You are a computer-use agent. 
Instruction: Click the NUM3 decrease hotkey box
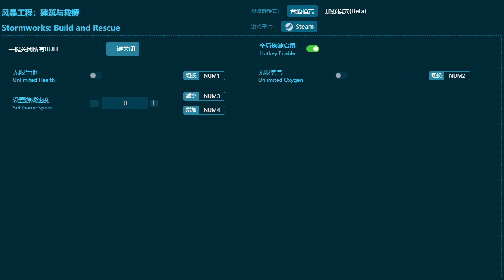pos(211,96)
